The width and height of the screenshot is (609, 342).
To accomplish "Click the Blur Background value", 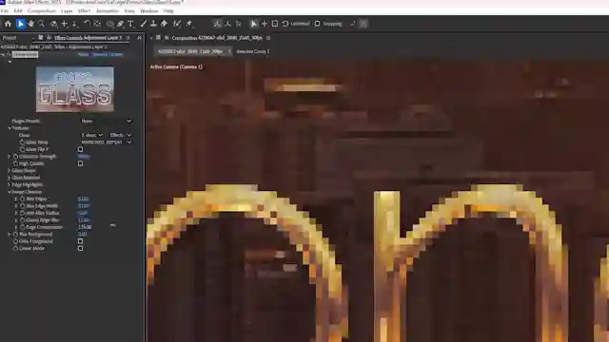I will (x=83, y=235).
